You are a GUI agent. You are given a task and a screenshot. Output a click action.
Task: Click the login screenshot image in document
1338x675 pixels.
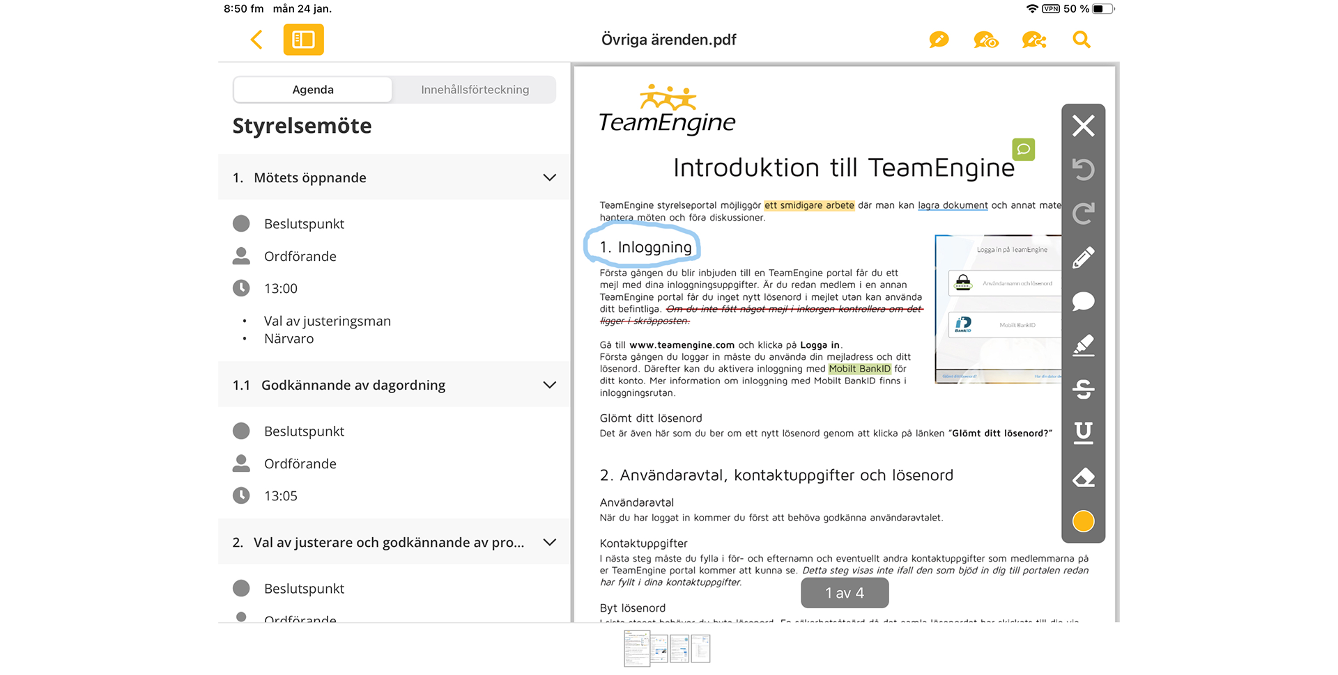(x=998, y=309)
